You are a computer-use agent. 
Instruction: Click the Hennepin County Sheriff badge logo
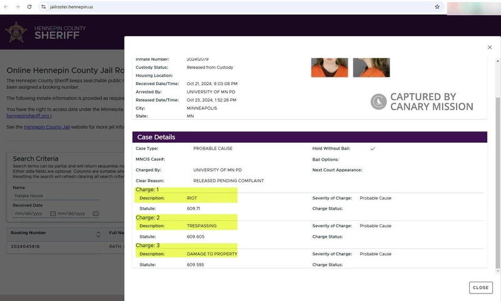(x=16, y=32)
